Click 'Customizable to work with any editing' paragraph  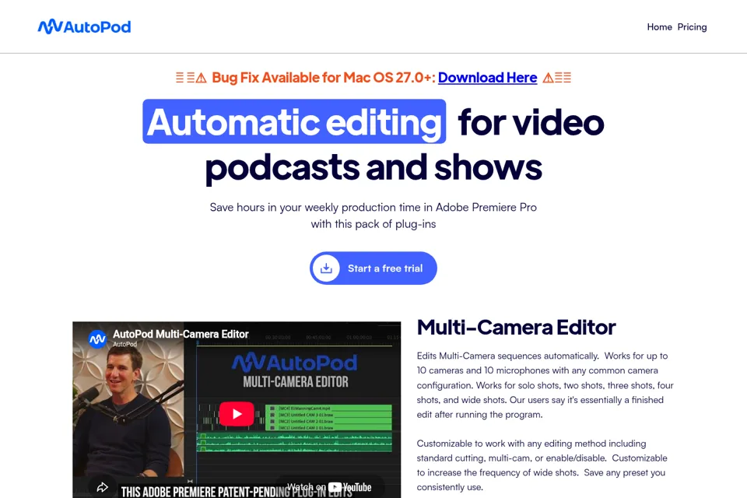click(542, 465)
